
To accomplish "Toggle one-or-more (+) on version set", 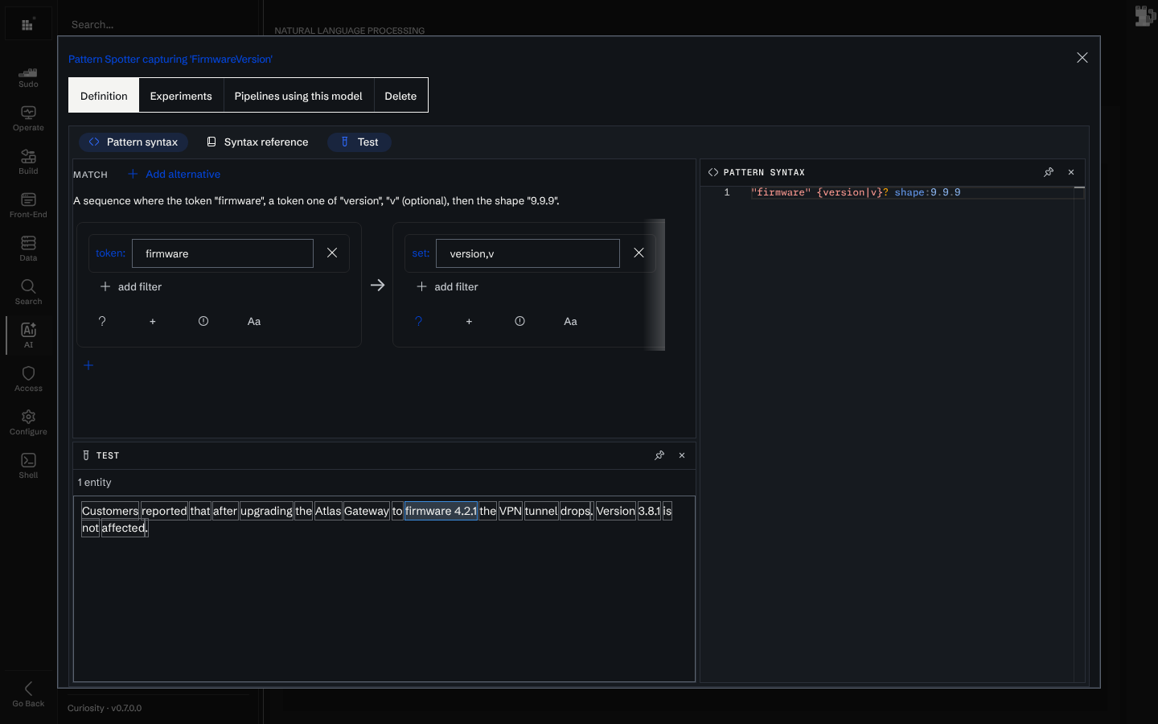I will [469, 321].
